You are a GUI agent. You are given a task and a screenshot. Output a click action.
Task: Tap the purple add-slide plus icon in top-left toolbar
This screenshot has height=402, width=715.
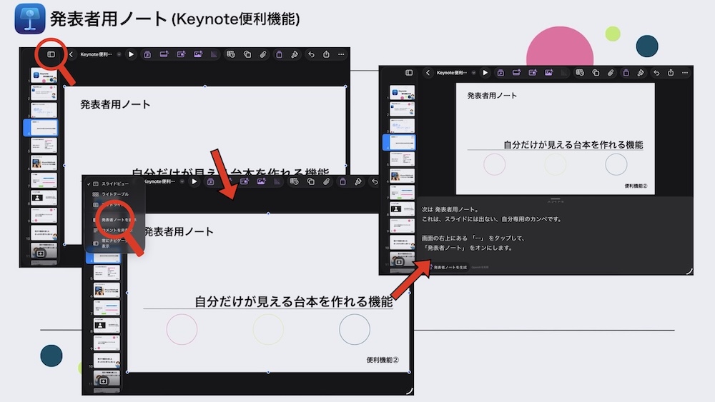[x=164, y=54]
